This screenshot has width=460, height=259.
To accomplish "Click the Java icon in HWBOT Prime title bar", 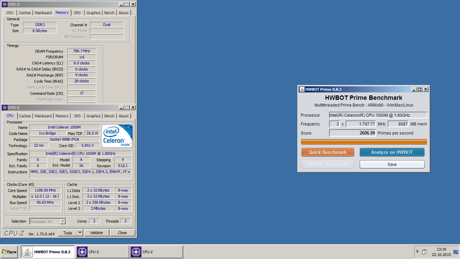I will 302,89.
